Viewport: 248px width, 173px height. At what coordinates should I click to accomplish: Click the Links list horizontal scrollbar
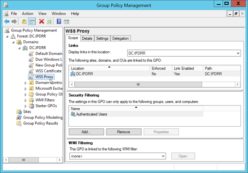tap(138, 85)
